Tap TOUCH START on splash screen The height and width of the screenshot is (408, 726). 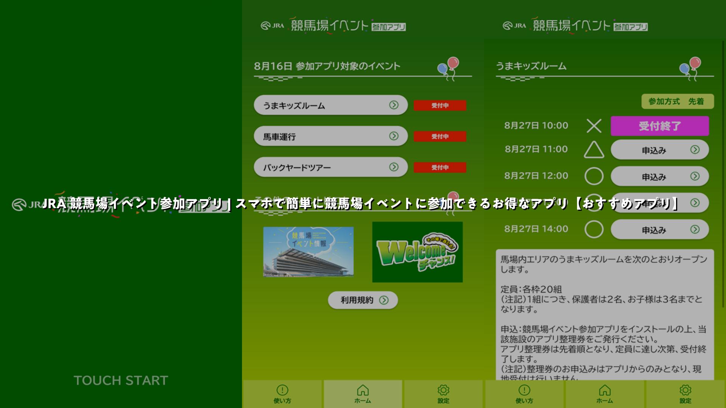[x=121, y=380]
